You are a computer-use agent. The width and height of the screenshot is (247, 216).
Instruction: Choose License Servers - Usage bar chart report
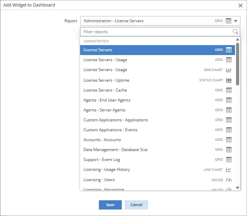click(157, 70)
